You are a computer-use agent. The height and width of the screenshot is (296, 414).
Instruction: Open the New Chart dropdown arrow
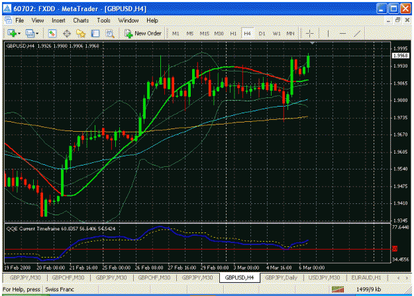pos(19,34)
